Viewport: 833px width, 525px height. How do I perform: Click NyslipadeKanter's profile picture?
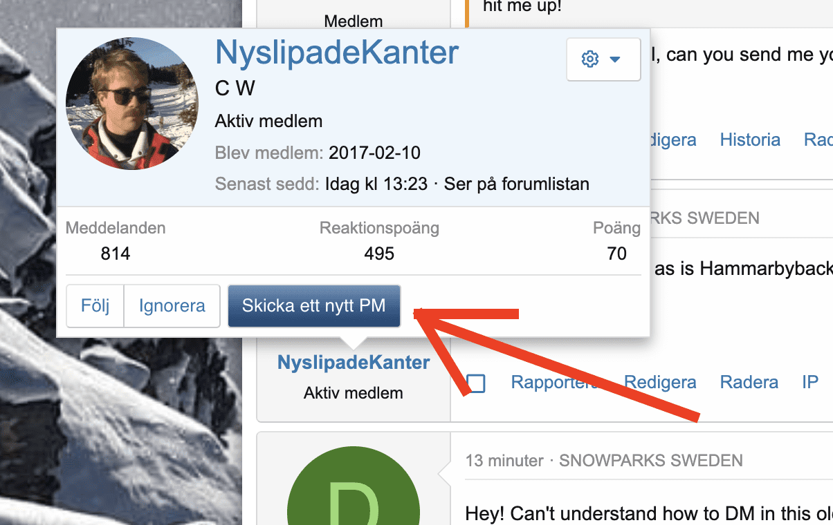[x=131, y=104]
